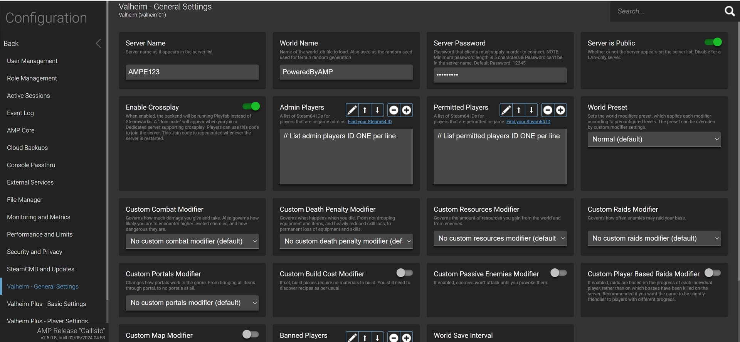Click the Banned Players edit pencil icon
The image size is (740, 342).
352,337
